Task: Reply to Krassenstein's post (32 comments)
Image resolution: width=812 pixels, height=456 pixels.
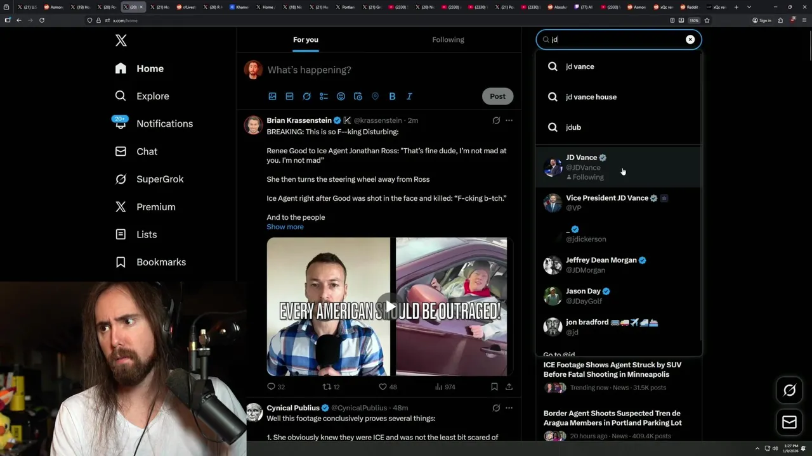Action: coord(276,386)
